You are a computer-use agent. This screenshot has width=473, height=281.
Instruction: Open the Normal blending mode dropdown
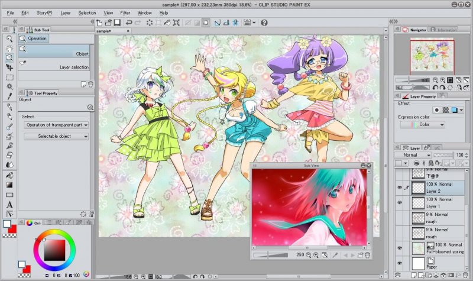tap(413, 155)
